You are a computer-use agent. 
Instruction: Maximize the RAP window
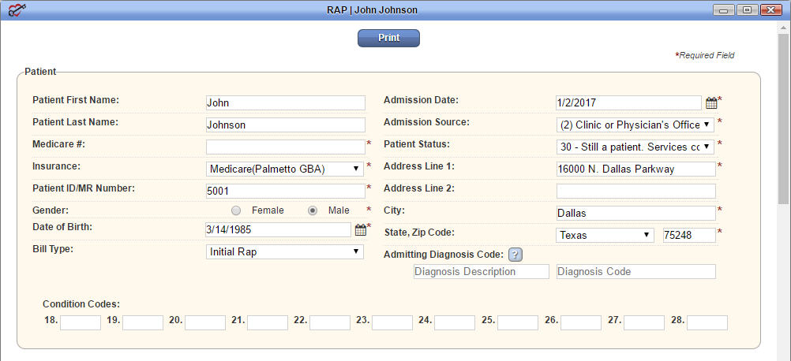pyautogui.click(x=747, y=9)
